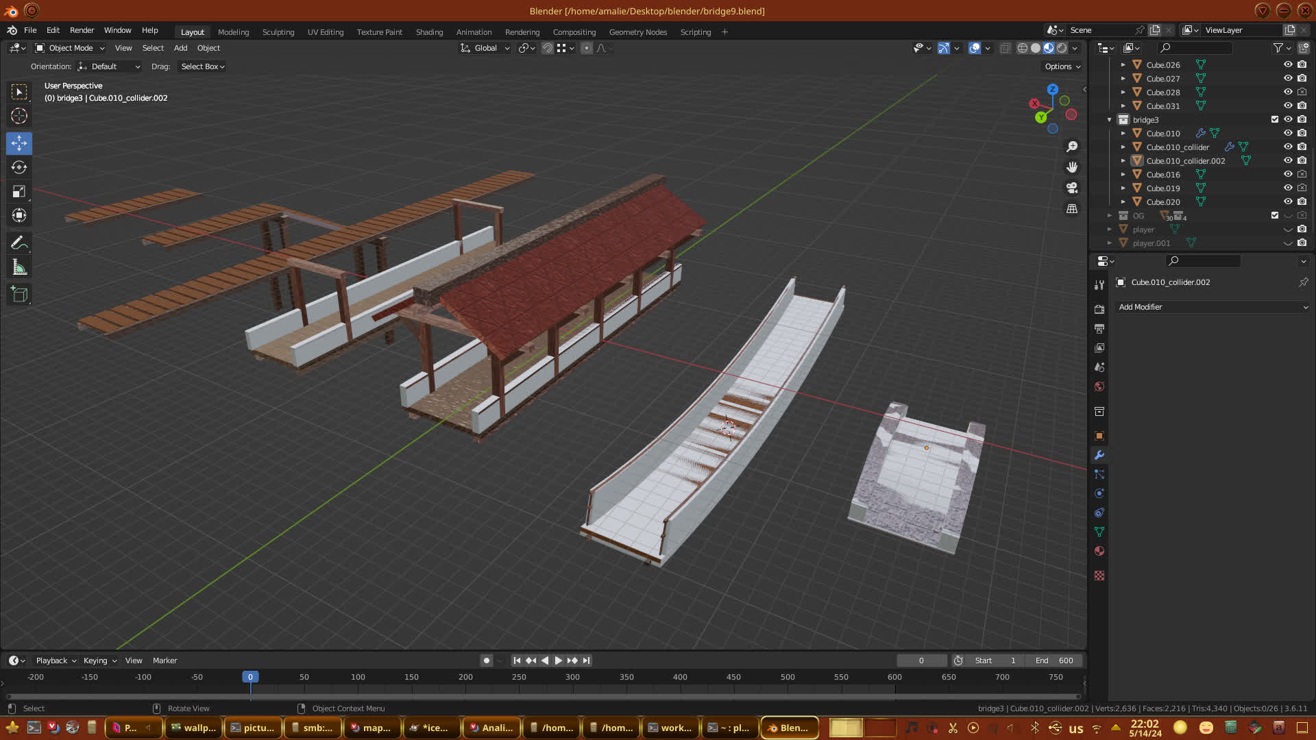The width and height of the screenshot is (1316, 740).
Task: Switch to the Shading workspace tab
Action: [429, 32]
